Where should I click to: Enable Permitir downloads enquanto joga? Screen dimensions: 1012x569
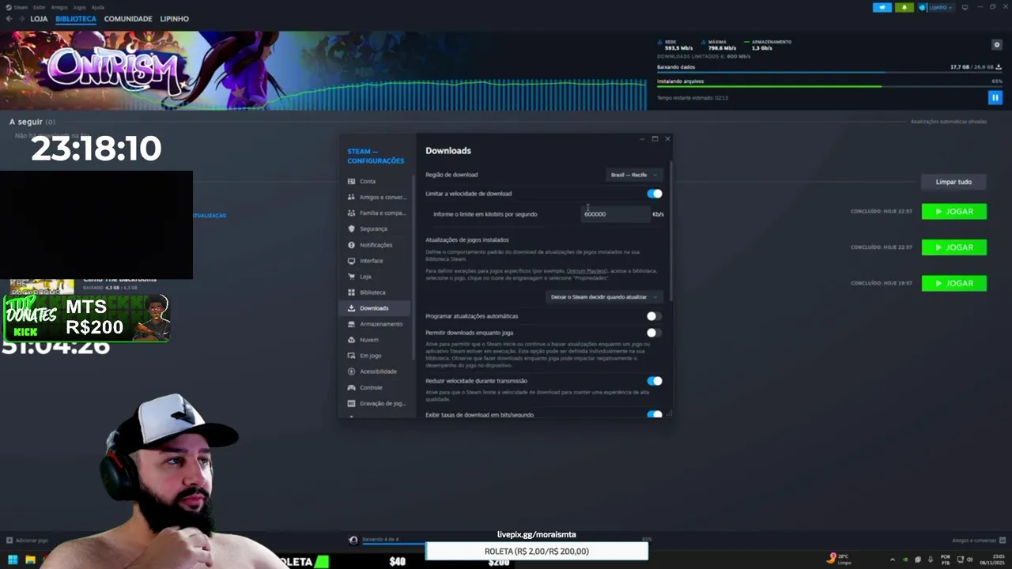click(653, 333)
